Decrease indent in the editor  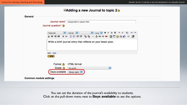click(78, 36)
